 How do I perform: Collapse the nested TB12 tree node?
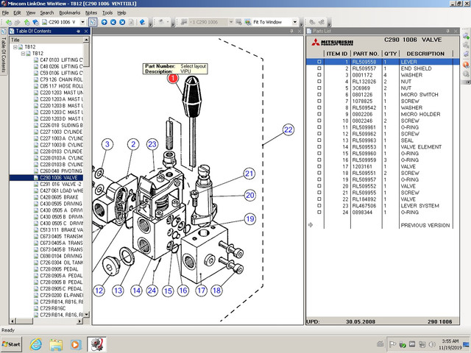click(23, 54)
